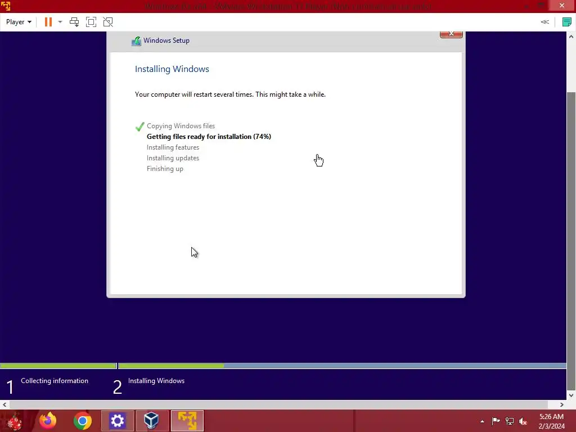Viewport: 576px width, 432px height.
Task: Click the scroll down arrow
Action: click(x=571, y=395)
